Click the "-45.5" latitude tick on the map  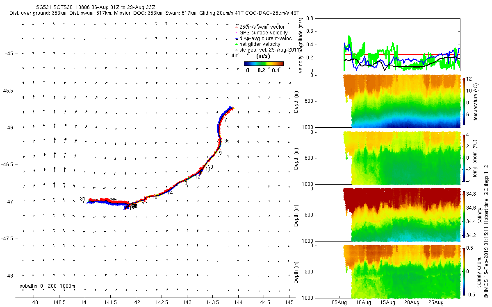coord(7,91)
